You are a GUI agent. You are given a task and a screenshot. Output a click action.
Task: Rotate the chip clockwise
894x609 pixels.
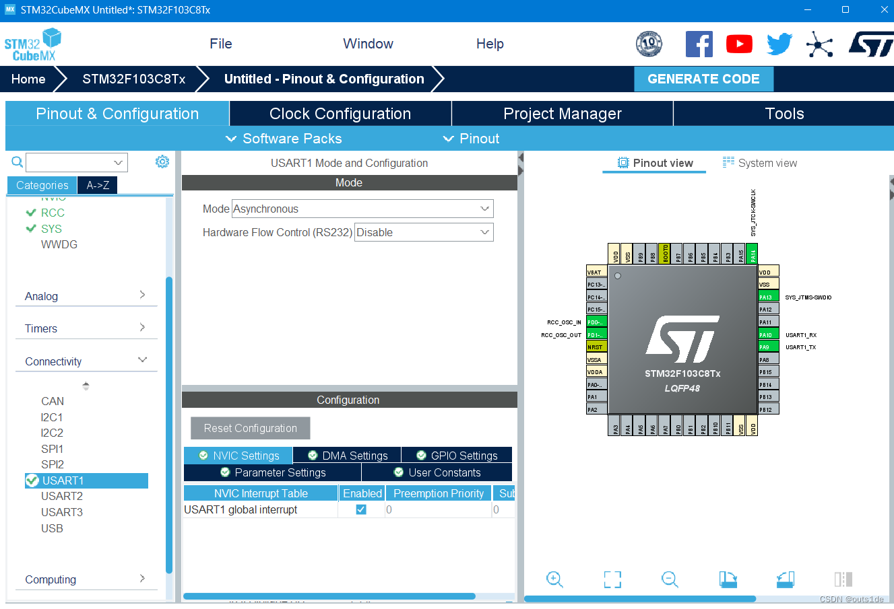[728, 579]
